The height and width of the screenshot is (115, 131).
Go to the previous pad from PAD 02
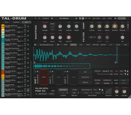52,91
